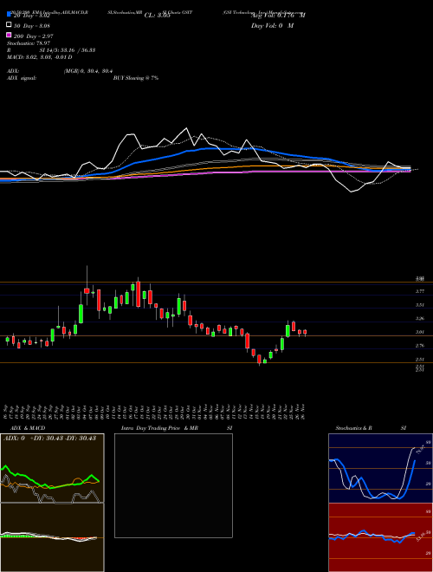Select the '20 Day = 3.02' legend text
This screenshot has width=433, height=572.
tap(32, 16)
